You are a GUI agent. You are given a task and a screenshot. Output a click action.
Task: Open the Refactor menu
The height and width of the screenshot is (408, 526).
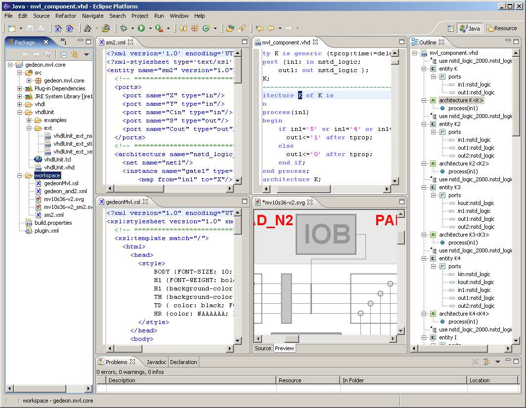66,16
